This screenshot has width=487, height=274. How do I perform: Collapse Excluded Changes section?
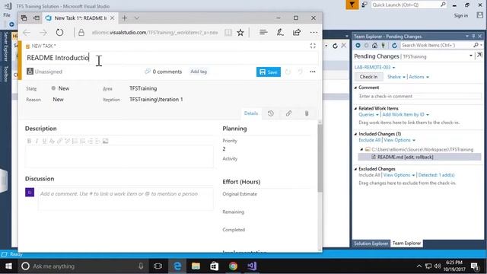click(x=355, y=169)
